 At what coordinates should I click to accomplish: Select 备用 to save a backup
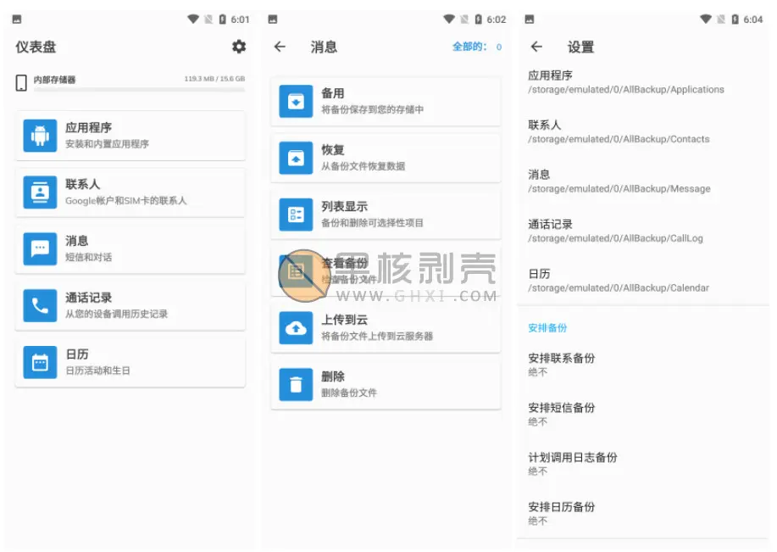(386, 101)
